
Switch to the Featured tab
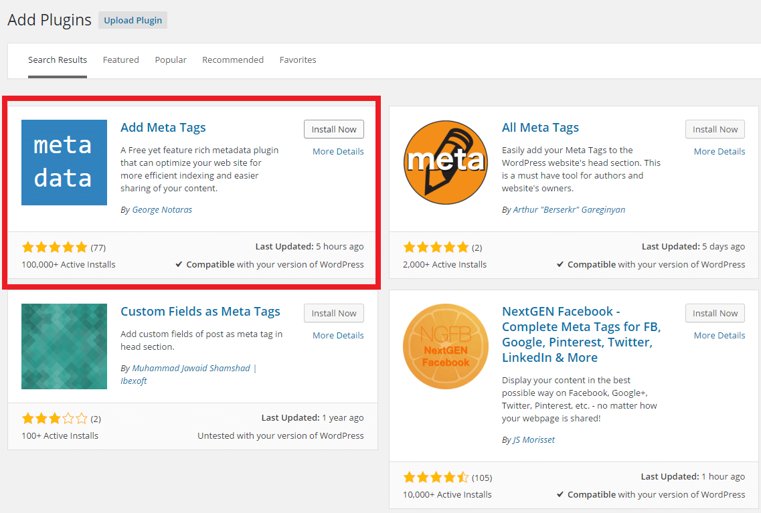(121, 60)
